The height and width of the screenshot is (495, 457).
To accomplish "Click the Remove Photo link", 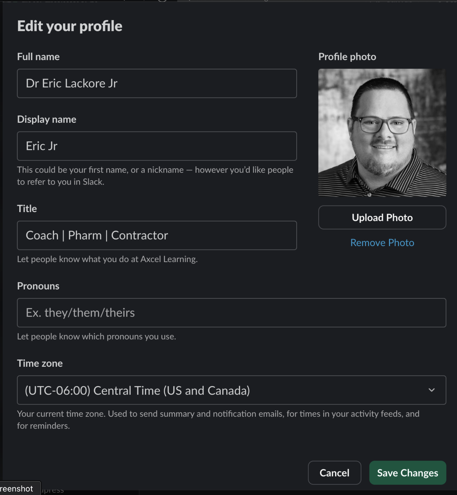I will click(382, 243).
